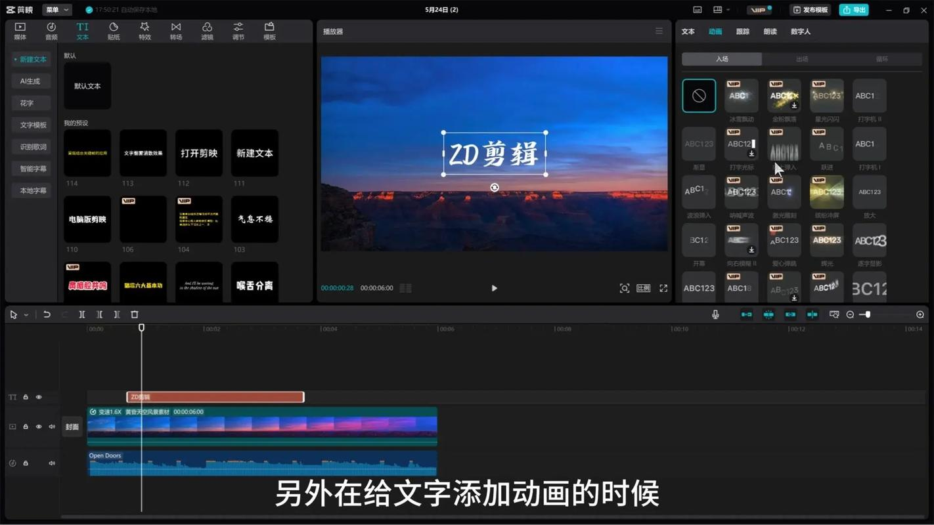Switch to the 音频 (Audio) panel
Viewport: 934px width, 525px height.
pos(51,31)
